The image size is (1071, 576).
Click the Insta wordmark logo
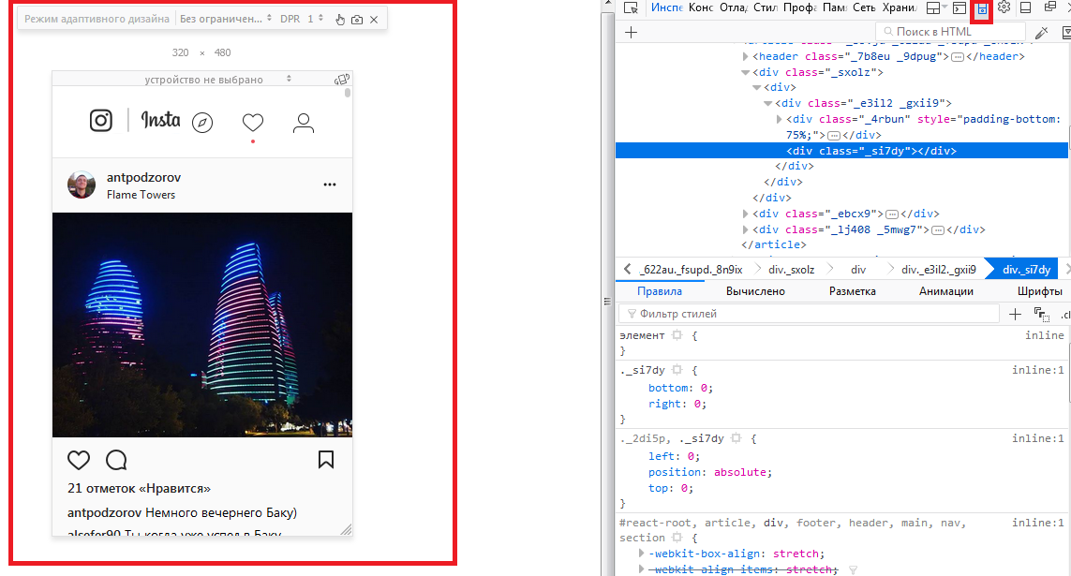[x=160, y=120]
